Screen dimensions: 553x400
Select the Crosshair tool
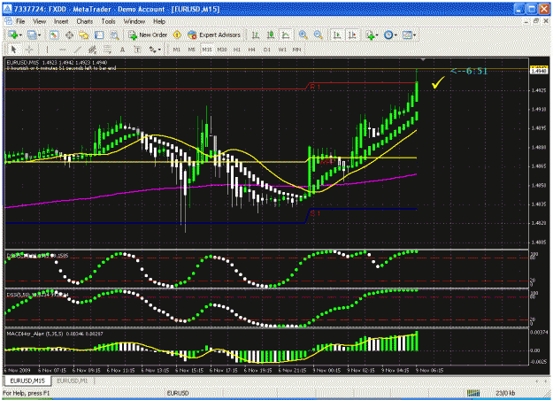coord(29,50)
